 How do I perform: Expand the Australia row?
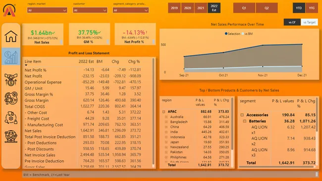[x=166, y=117]
